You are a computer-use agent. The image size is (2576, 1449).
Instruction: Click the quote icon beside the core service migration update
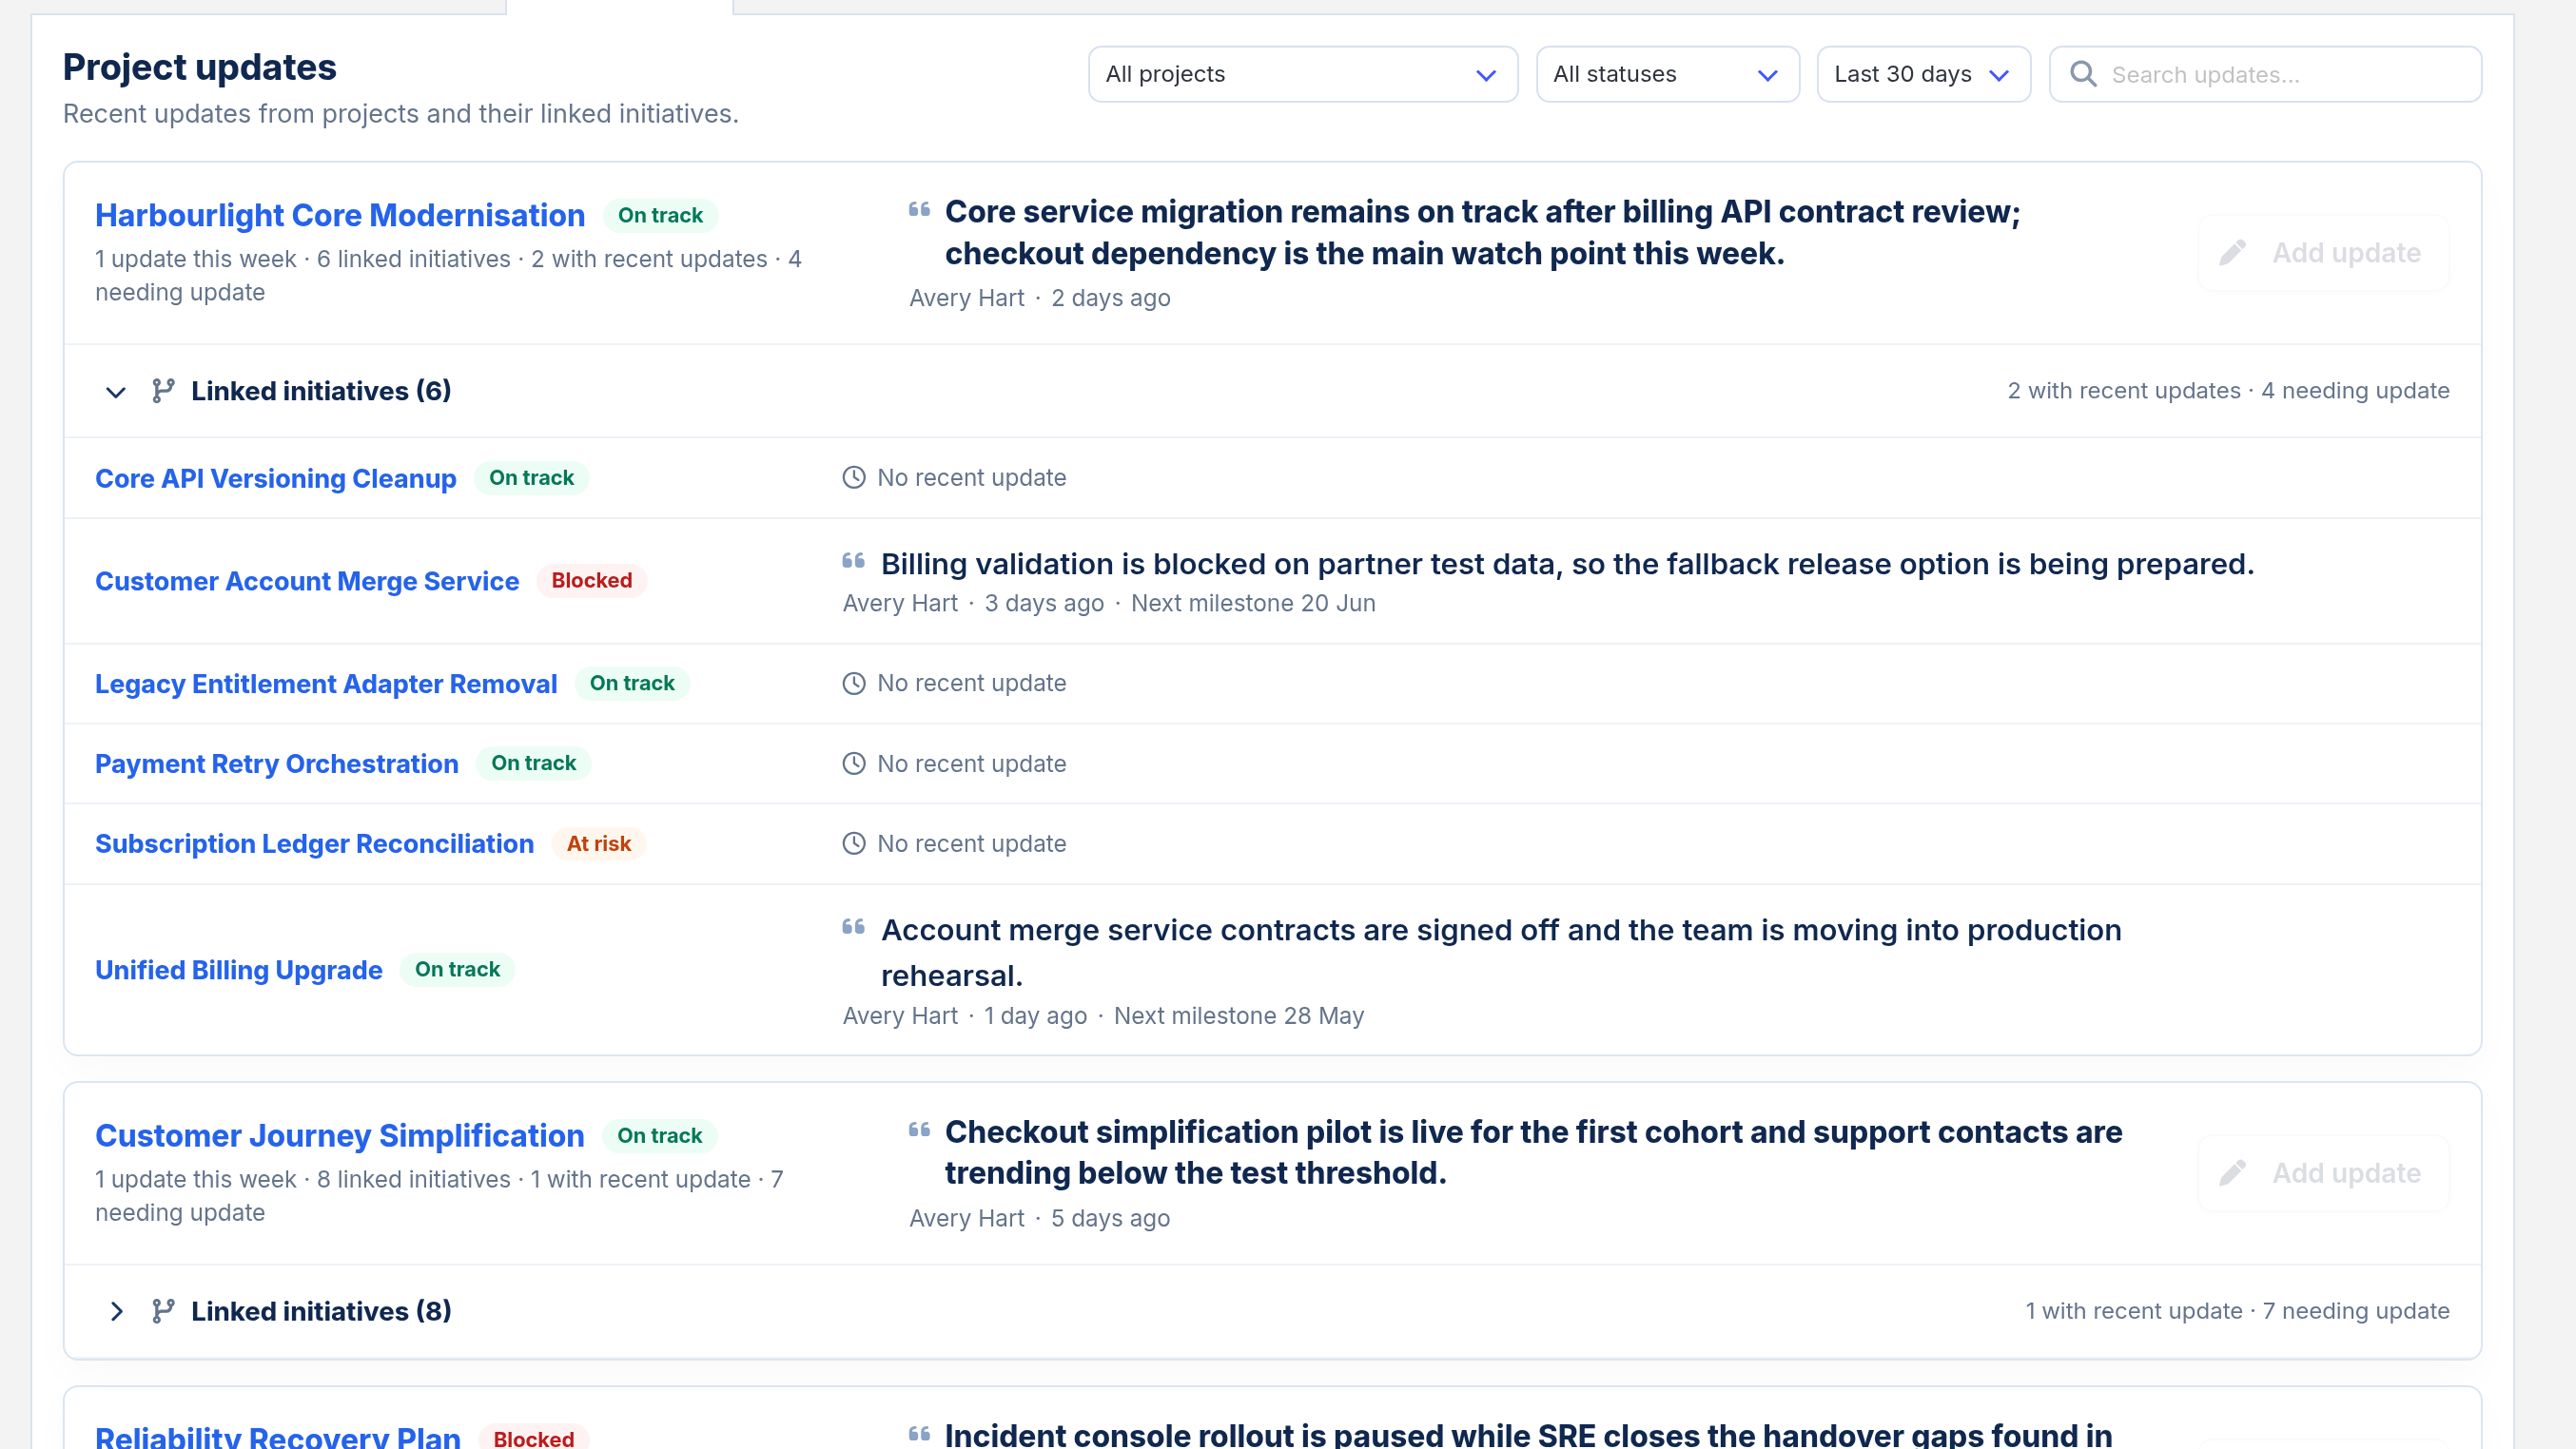pos(919,209)
